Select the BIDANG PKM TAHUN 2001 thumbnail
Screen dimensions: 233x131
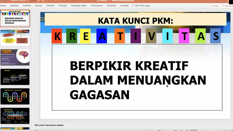pyautogui.click(x=15, y=96)
